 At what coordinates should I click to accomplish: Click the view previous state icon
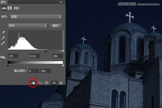click(40, 83)
